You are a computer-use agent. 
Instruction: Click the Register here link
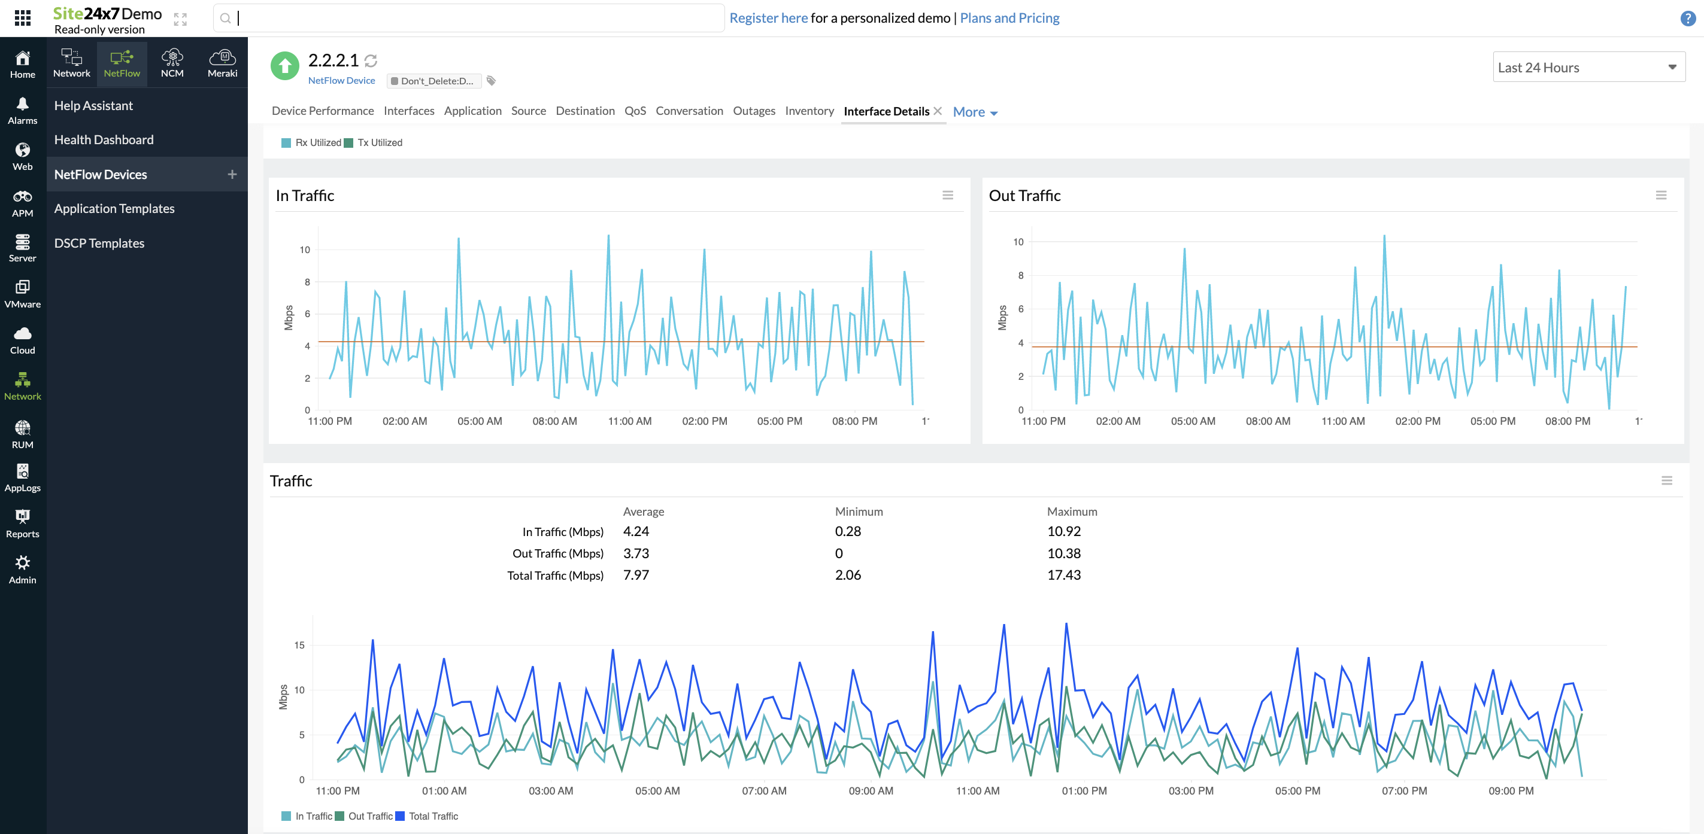click(x=768, y=18)
